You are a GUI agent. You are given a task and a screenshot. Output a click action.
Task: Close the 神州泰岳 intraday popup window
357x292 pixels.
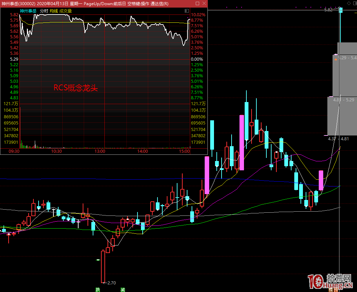203,4
